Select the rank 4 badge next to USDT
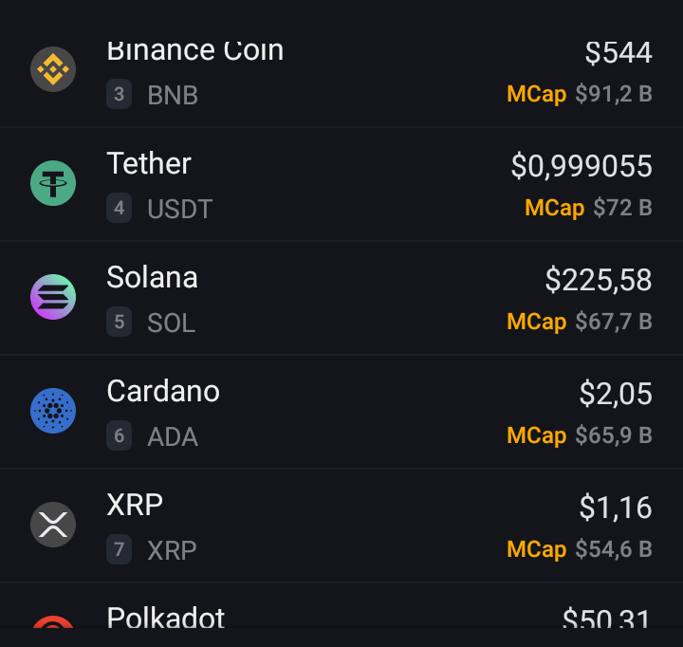Screen dimensions: 683x647 119,208
